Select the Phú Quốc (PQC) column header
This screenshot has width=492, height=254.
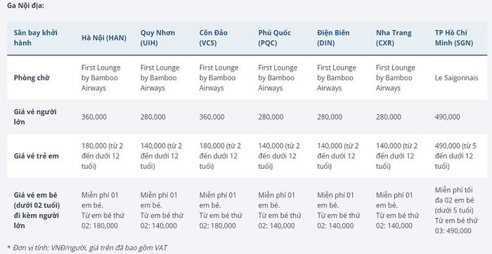click(275, 38)
